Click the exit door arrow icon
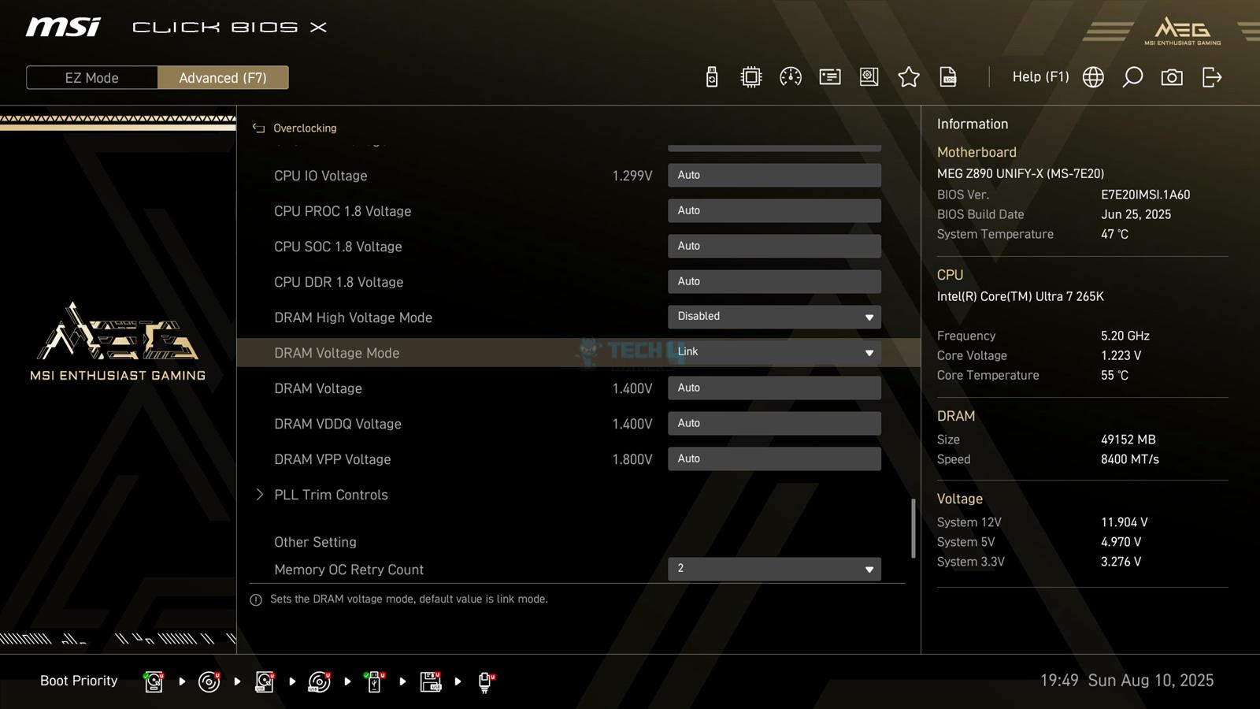 [x=1212, y=77]
